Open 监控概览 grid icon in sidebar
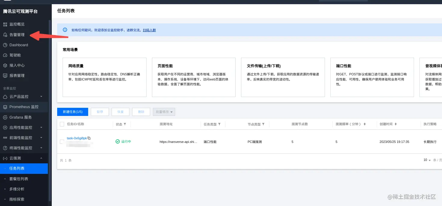The height and width of the screenshot is (206, 442). pos(5,24)
